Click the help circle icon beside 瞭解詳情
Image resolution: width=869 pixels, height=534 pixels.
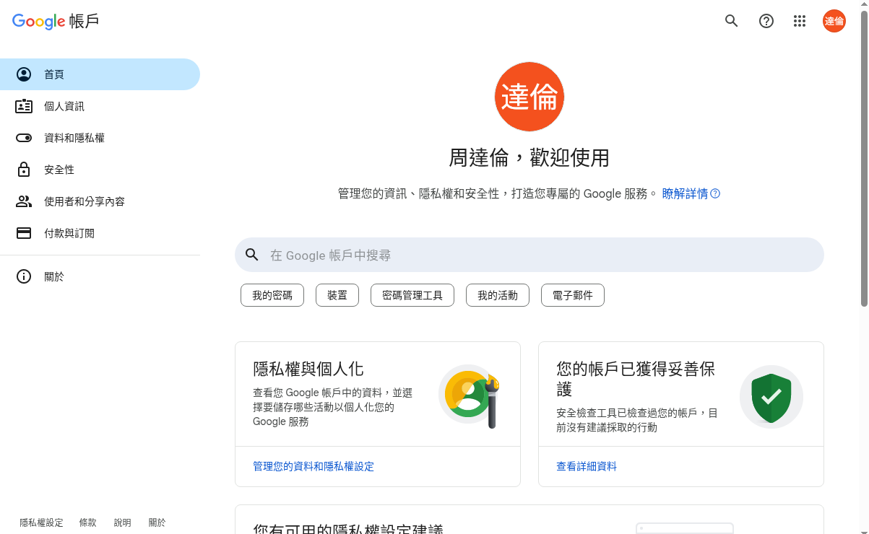tap(715, 193)
